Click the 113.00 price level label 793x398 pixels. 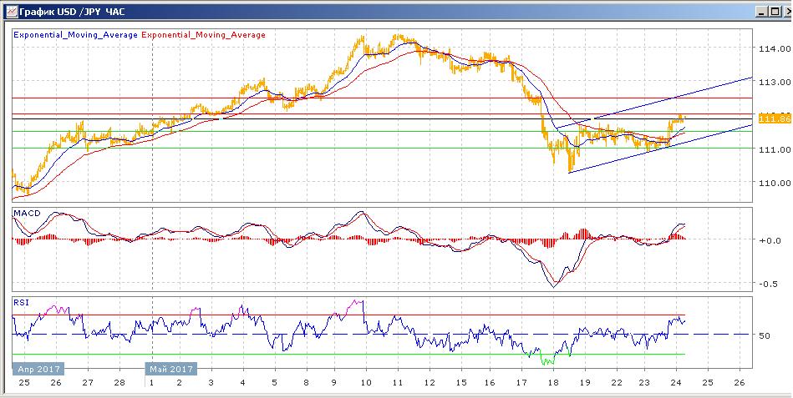[x=773, y=83]
